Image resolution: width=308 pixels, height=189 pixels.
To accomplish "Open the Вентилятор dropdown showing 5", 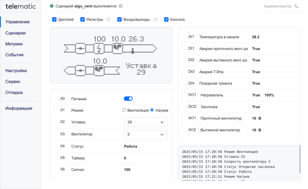I will (x=146, y=134).
